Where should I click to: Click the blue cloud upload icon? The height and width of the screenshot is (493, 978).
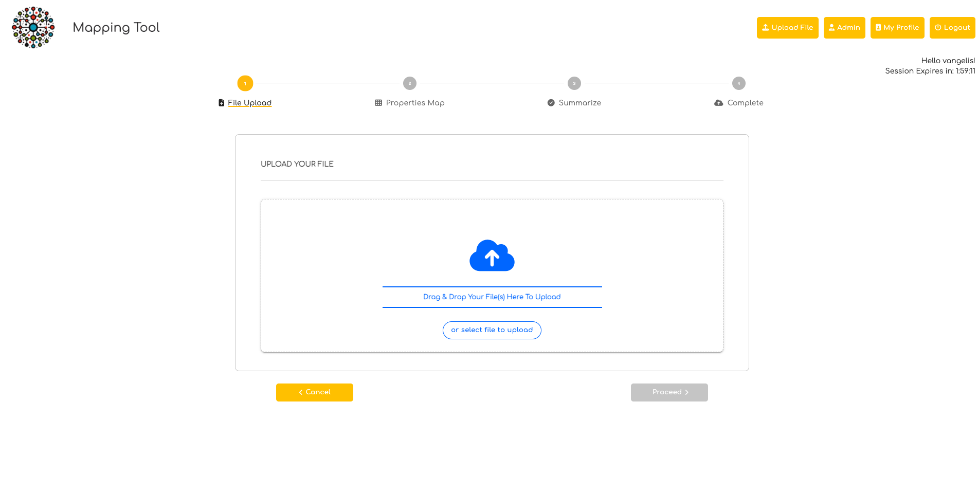click(492, 255)
